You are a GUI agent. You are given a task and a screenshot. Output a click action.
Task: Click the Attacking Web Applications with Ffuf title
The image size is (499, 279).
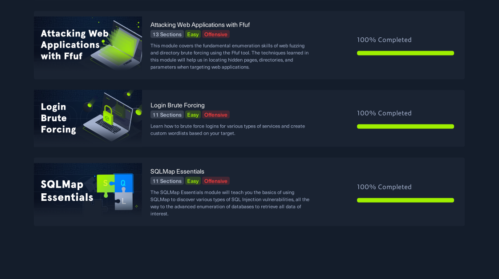pos(200,25)
